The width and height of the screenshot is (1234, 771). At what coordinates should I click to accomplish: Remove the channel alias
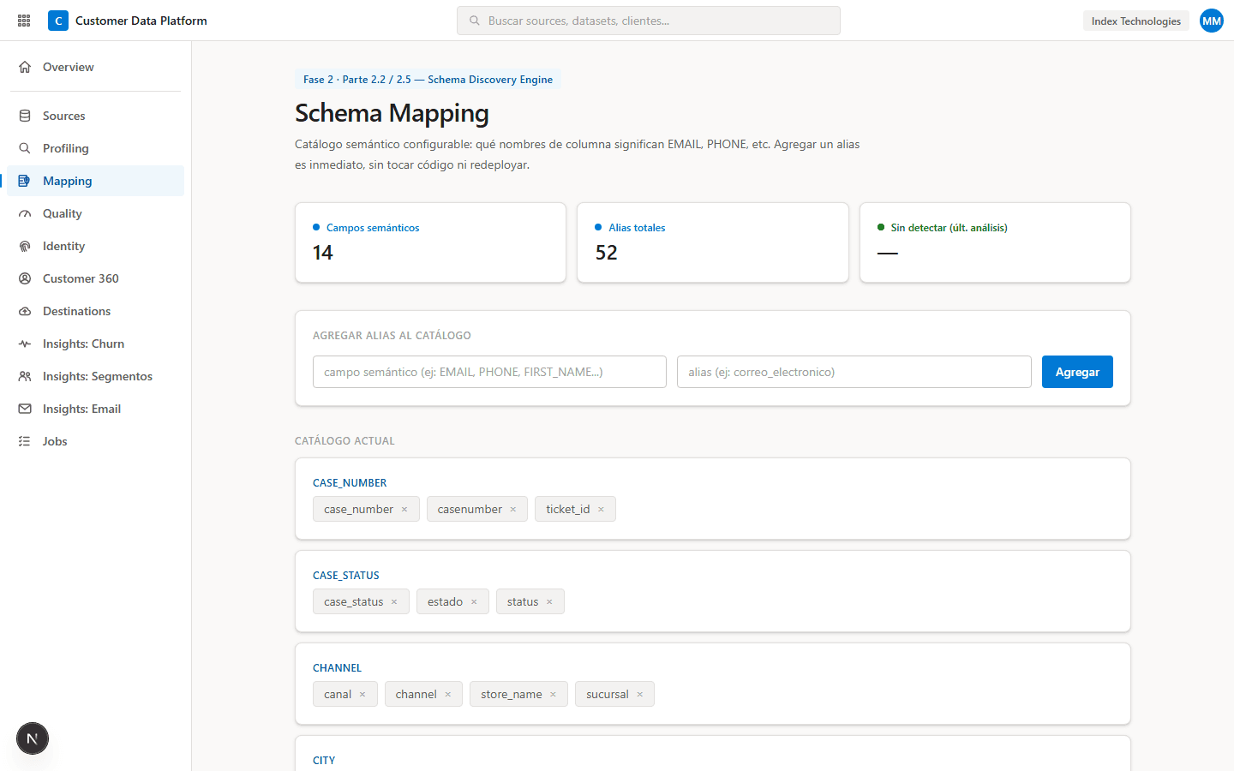pos(447,694)
